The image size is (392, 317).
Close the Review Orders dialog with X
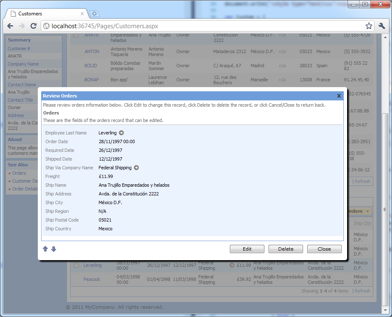pyautogui.click(x=339, y=96)
